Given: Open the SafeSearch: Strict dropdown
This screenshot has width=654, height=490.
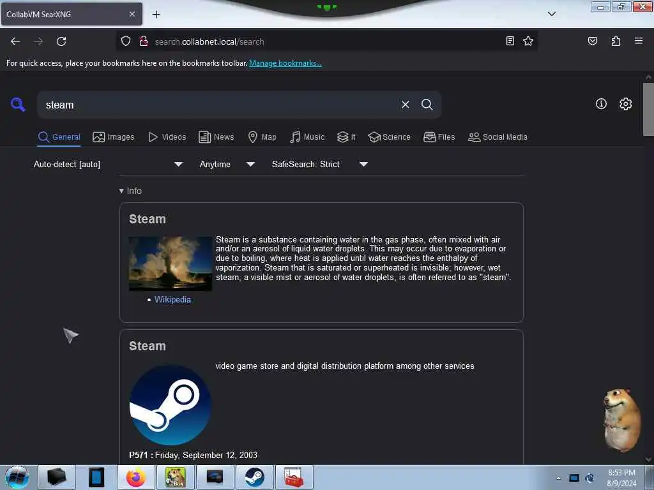Looking at the screenshot, I should click(x=319, y=164).
